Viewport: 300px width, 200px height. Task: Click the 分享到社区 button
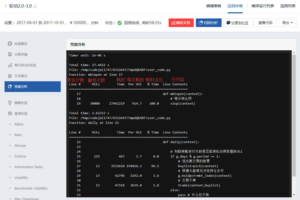[238, 23]
